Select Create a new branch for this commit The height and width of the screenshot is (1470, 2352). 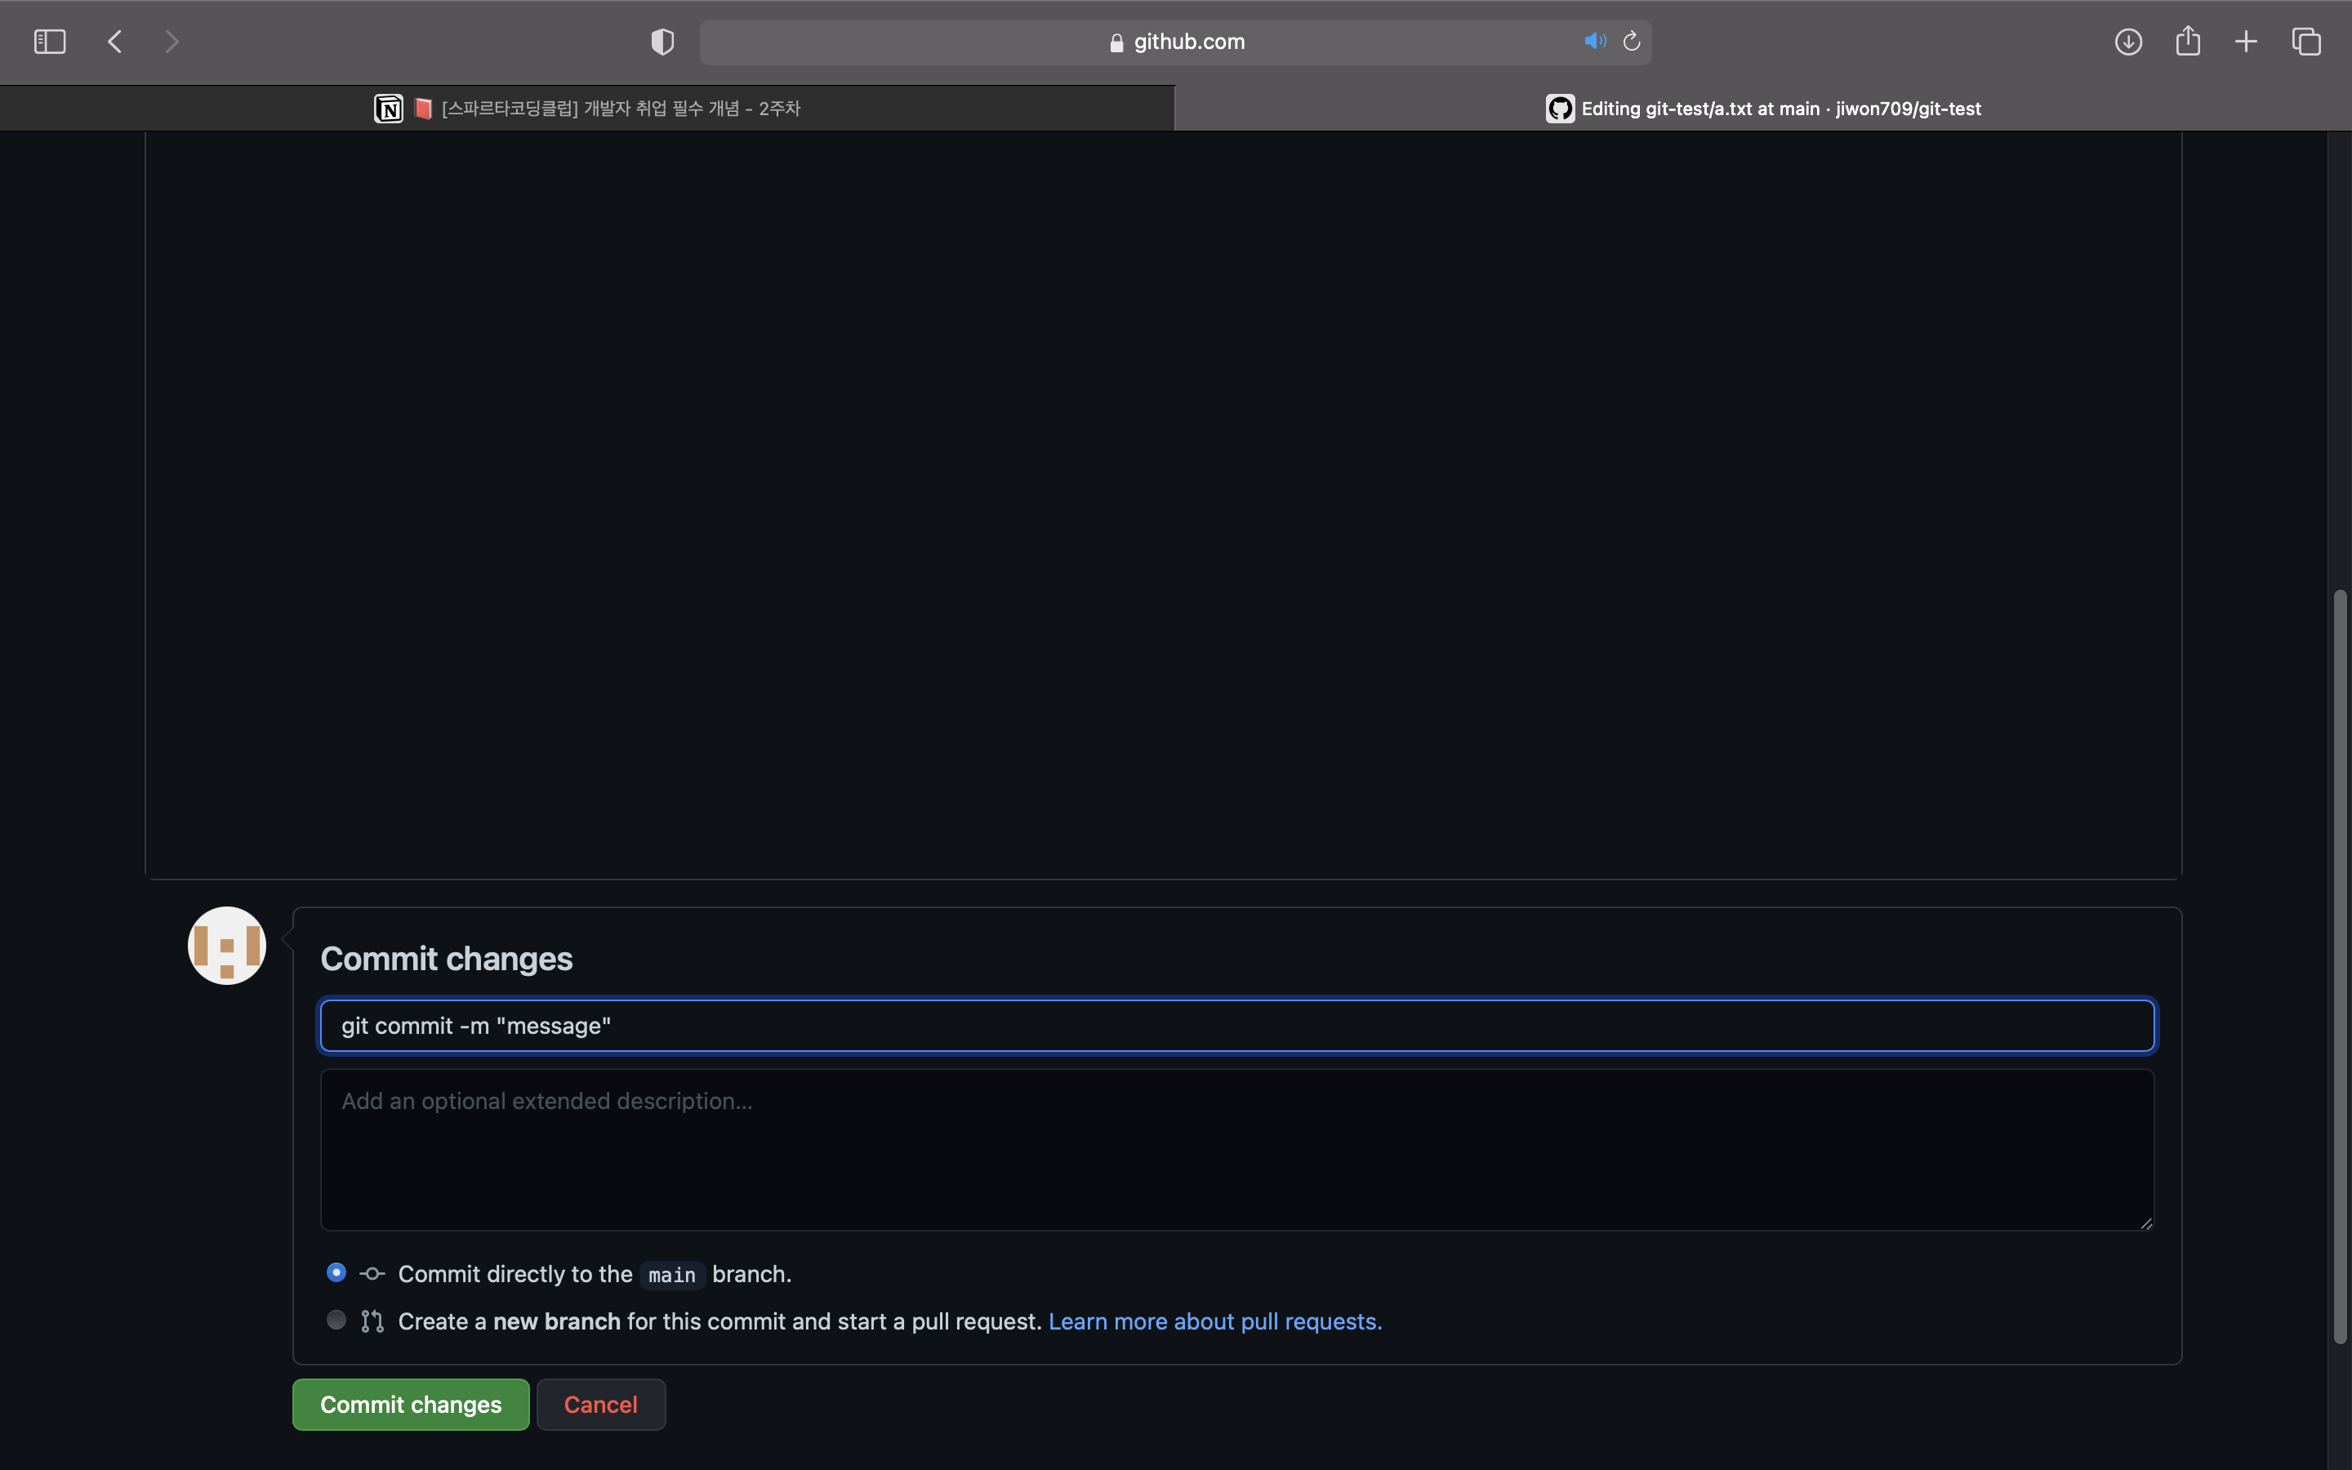[x=336, y=1319]
